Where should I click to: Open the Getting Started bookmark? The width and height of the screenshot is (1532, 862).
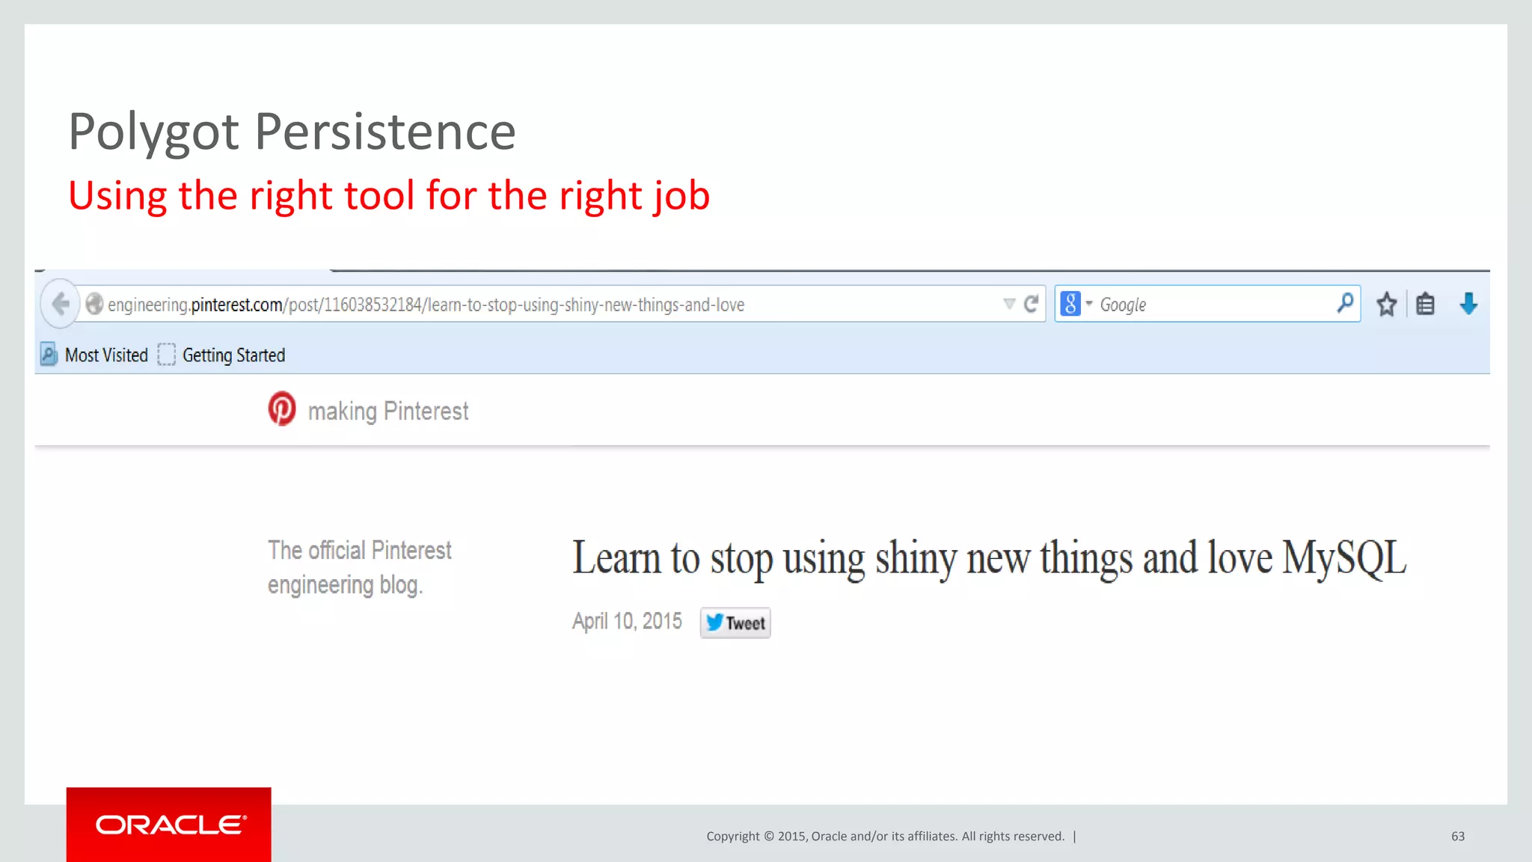tap(233, 355)
